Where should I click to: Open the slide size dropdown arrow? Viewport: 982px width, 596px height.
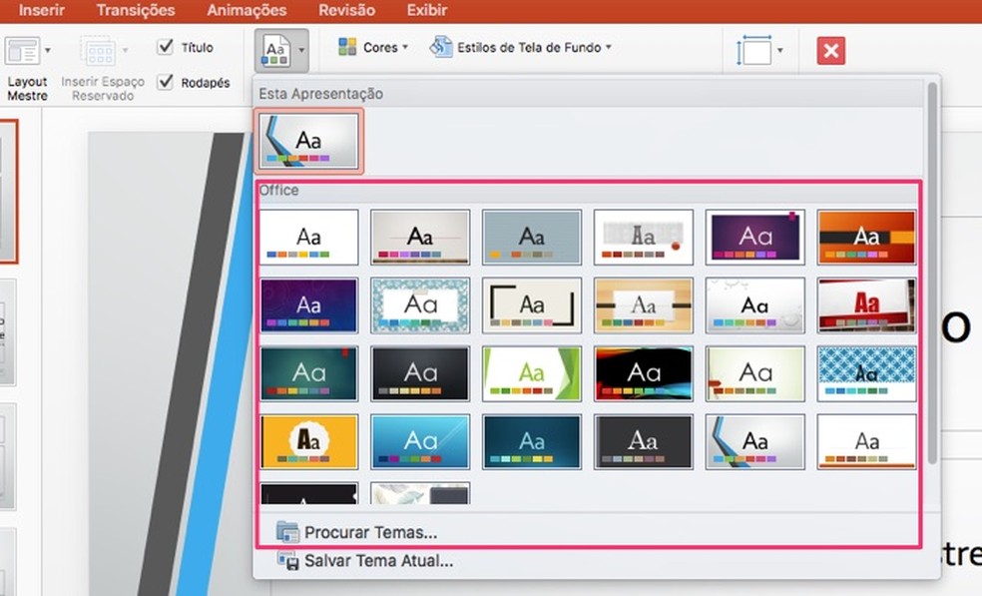pyautogui.click(x=779, y=51)
